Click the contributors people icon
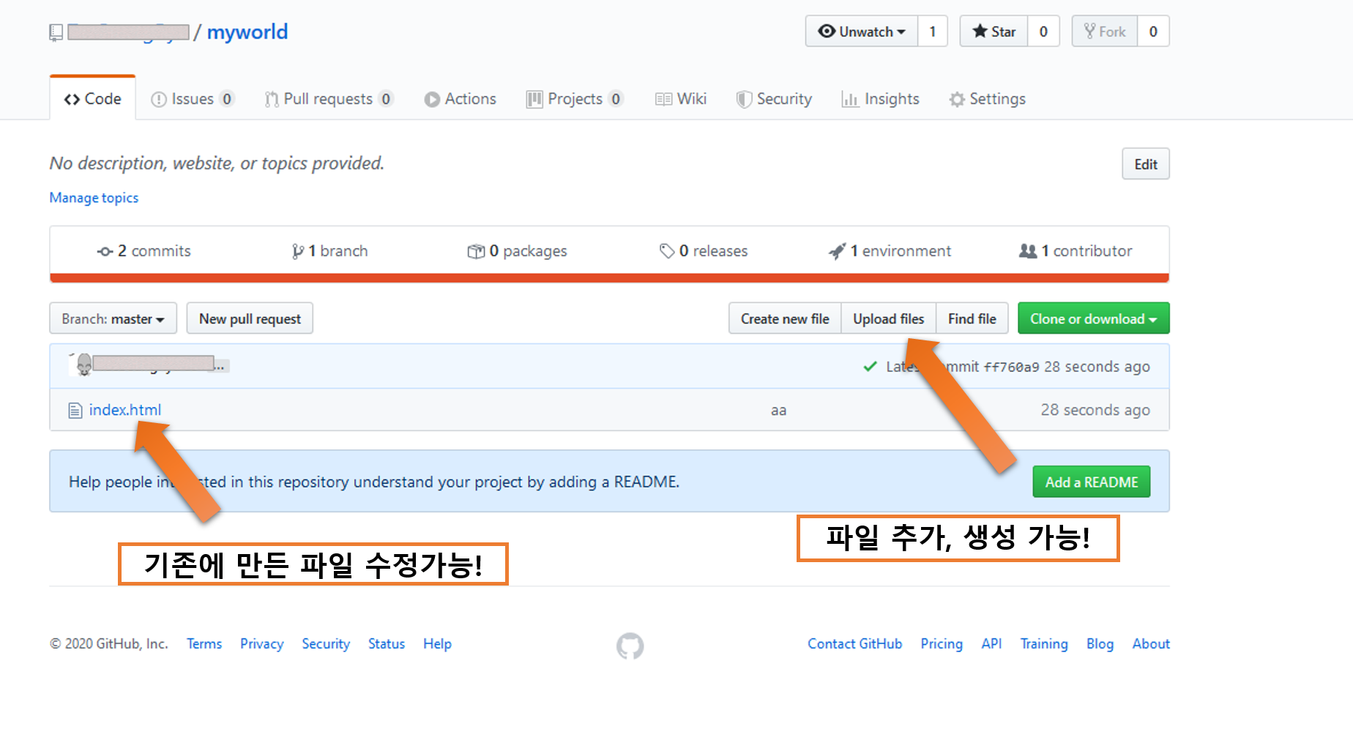Screen dimensions: 1353x740 tap(1028, 251)
